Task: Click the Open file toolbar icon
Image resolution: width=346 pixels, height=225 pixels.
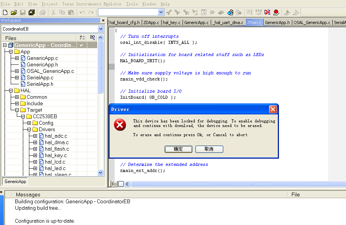Action: click(14, 13)
